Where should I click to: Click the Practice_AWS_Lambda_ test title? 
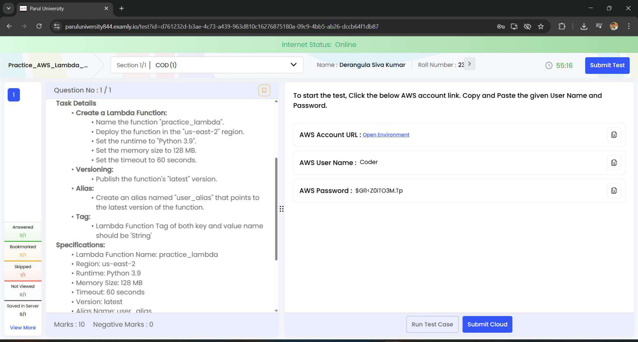click(48, 65)
